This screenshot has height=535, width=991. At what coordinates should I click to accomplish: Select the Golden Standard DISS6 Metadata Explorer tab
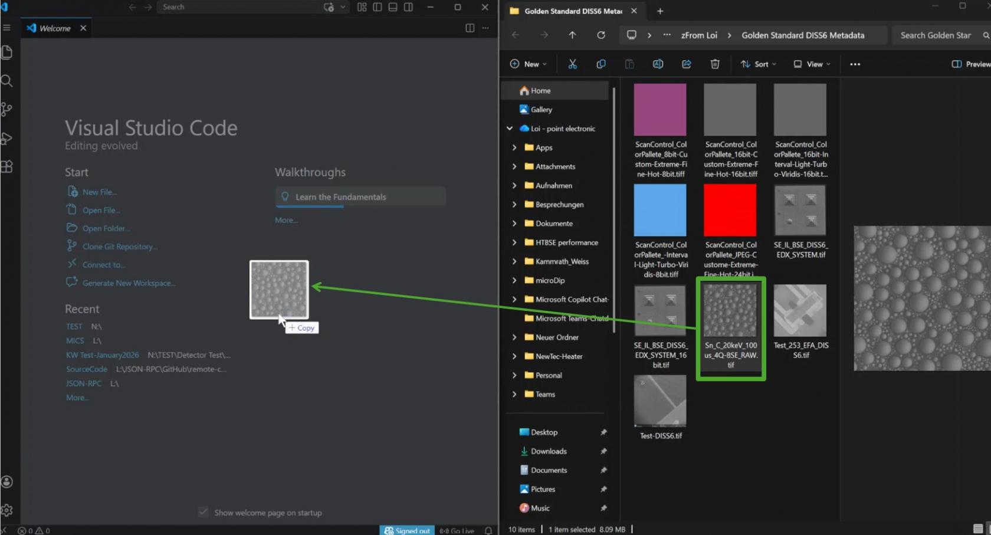(x=572, y=11)
